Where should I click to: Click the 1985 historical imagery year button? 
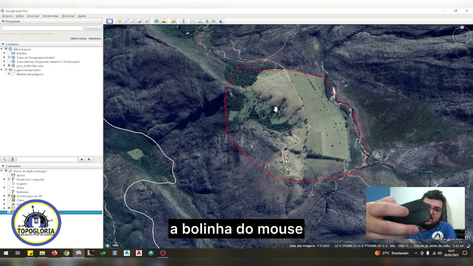coord(115,245)
